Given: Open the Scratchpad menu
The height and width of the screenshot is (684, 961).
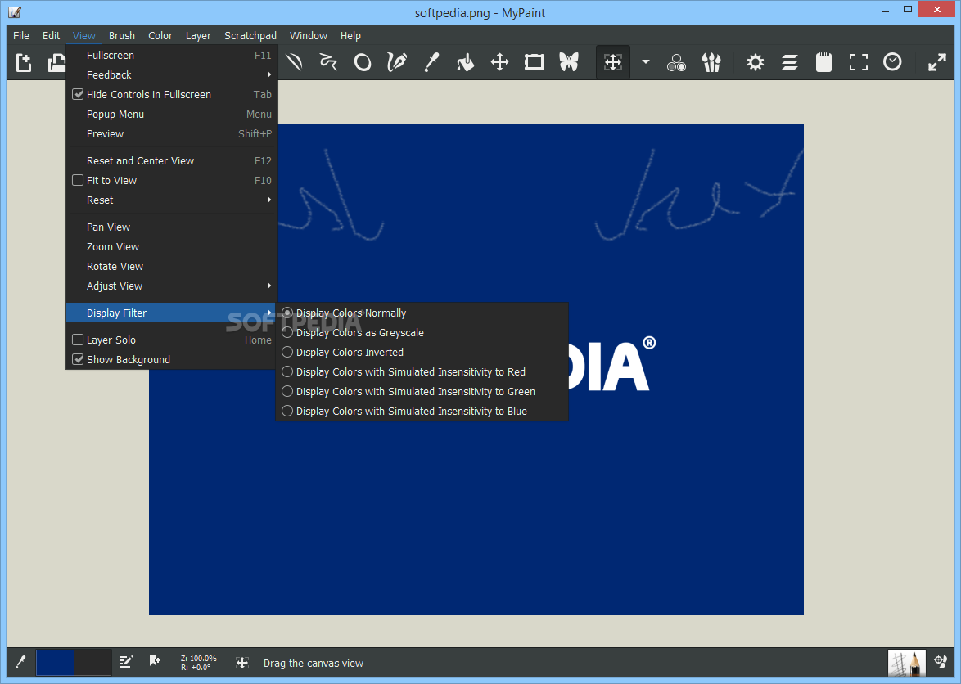Looking at the screenshot, I should point(250,35).
